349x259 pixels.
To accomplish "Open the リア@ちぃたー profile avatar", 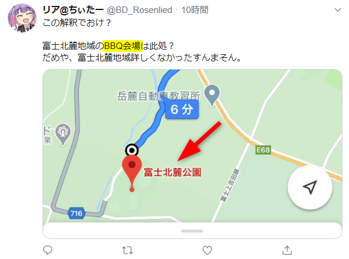I will [x=22, y=18].
